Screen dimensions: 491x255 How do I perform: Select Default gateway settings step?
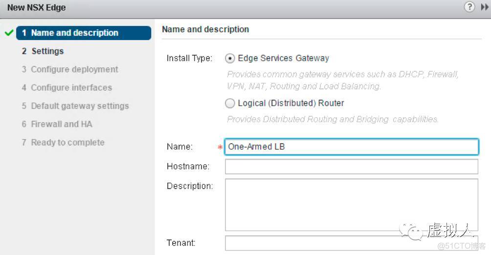pos(80,106)
